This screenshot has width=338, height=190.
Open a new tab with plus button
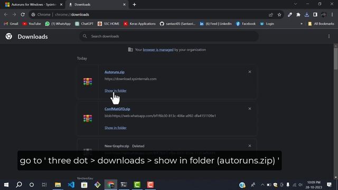(134, 5)
